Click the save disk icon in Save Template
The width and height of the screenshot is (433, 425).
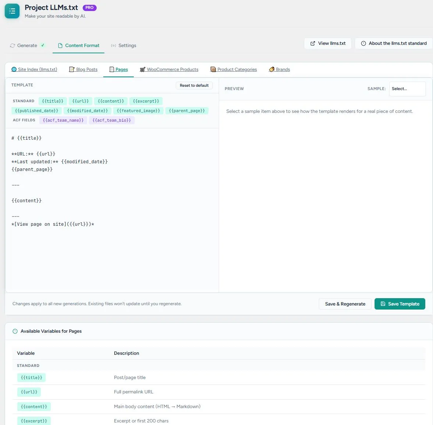coord(383,304)
